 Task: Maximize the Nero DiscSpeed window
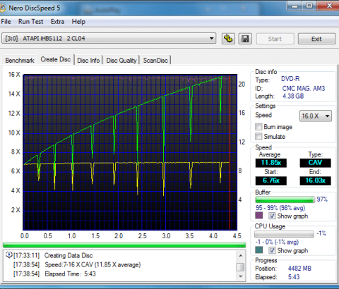tap(309, 6)
